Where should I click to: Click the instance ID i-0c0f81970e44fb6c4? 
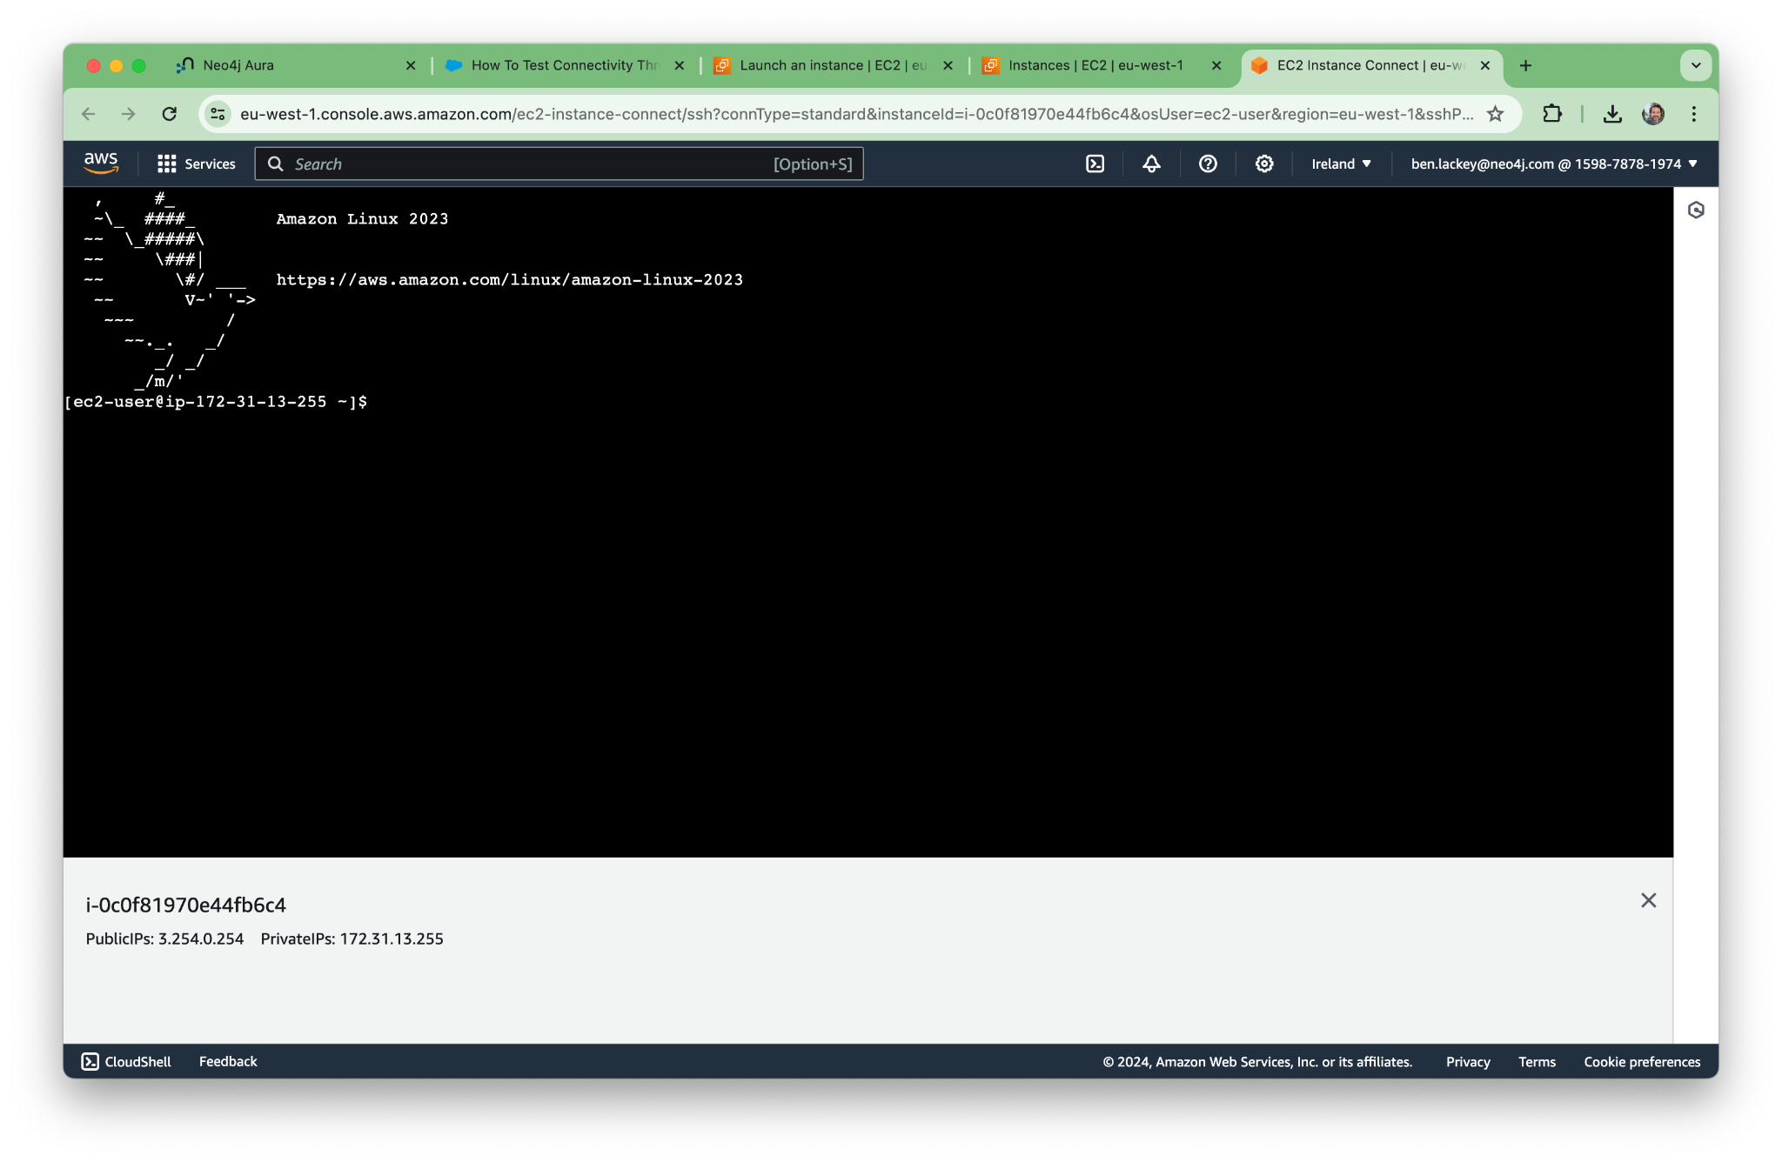tap(186, 905)
